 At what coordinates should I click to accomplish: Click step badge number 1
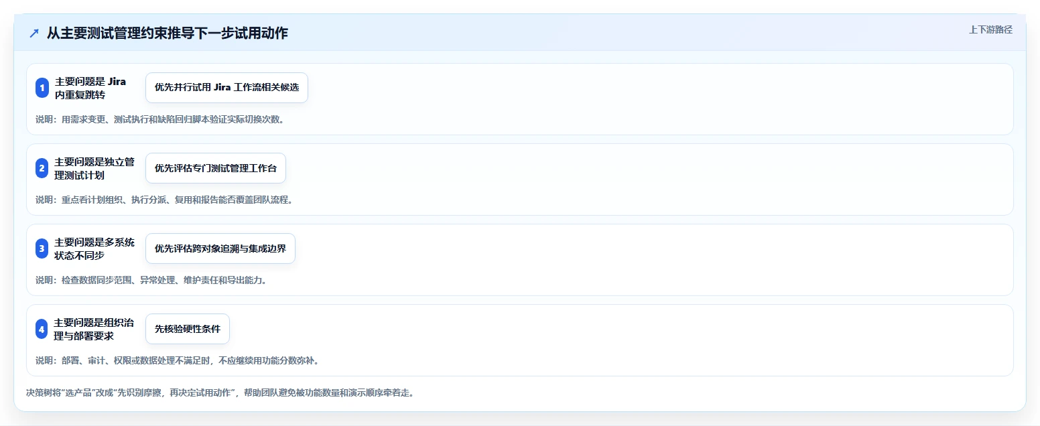[42, 88]
